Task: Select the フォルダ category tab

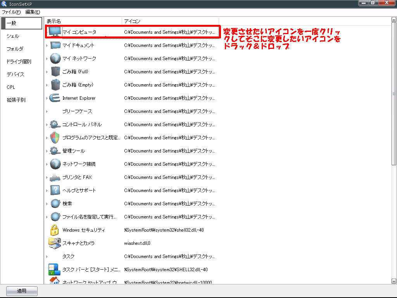Action: [x=15, y=49]
